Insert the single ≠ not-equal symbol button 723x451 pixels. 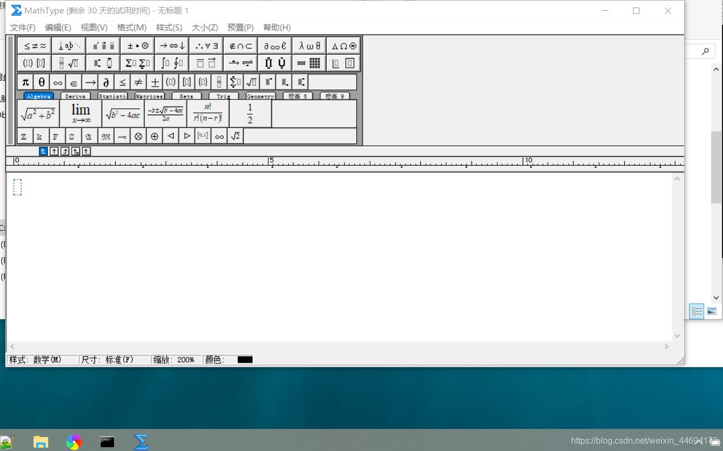[138, 82]
